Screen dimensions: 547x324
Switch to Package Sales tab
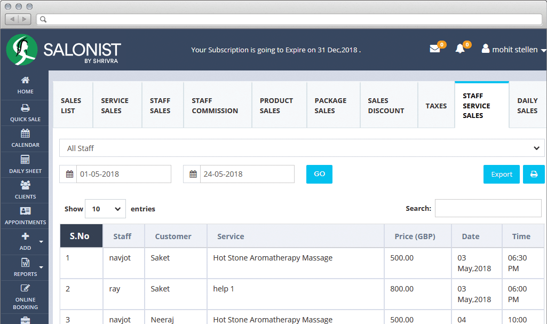pos(333,105)
